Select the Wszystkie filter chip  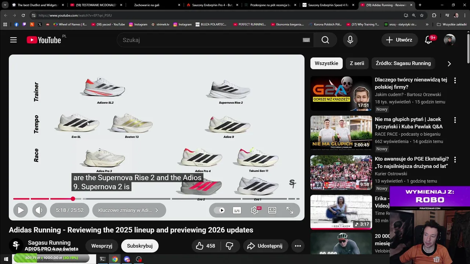coord(326,63)
